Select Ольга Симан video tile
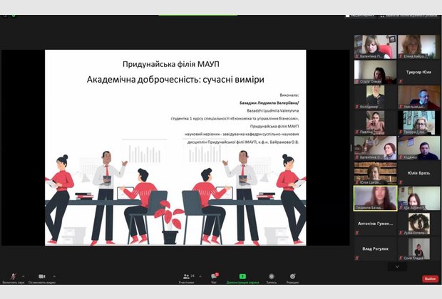 (x=375, y=72)
